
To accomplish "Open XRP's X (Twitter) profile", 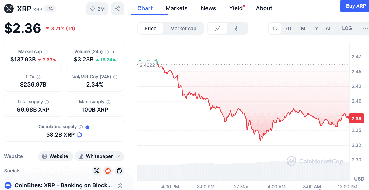I will coord(96,171).
